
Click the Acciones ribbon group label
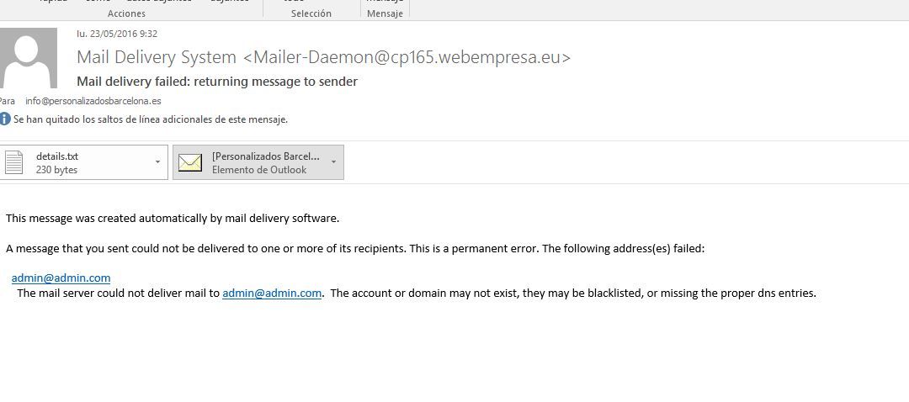[126, 13]
